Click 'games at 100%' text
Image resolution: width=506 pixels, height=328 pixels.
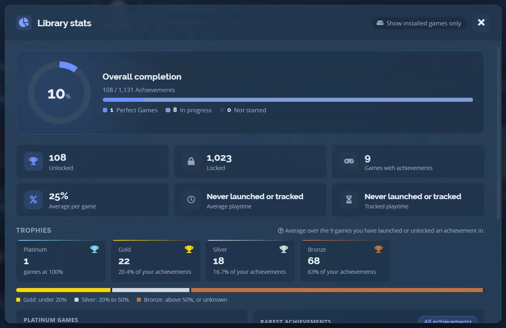pyautogui.click(x=43, y=272)
